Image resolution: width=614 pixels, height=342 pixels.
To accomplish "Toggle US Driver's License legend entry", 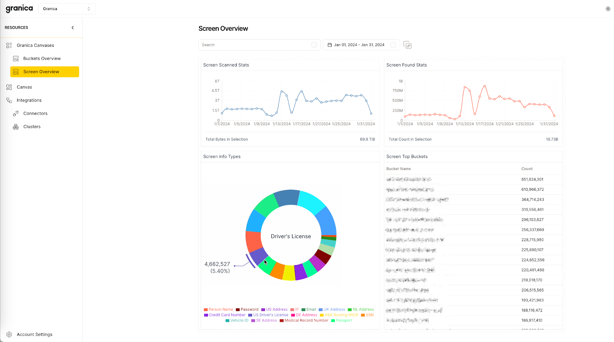I will [268, 315].
